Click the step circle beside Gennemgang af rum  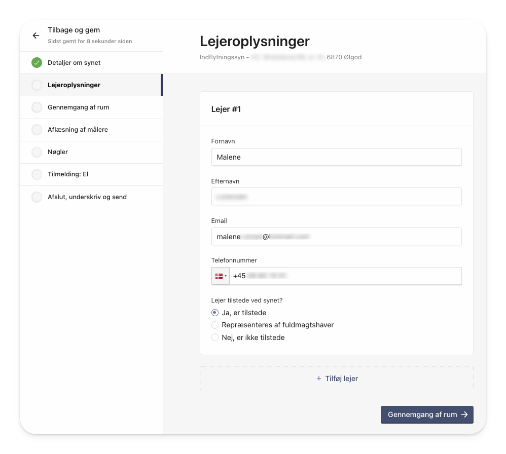(x=37, y=107)
